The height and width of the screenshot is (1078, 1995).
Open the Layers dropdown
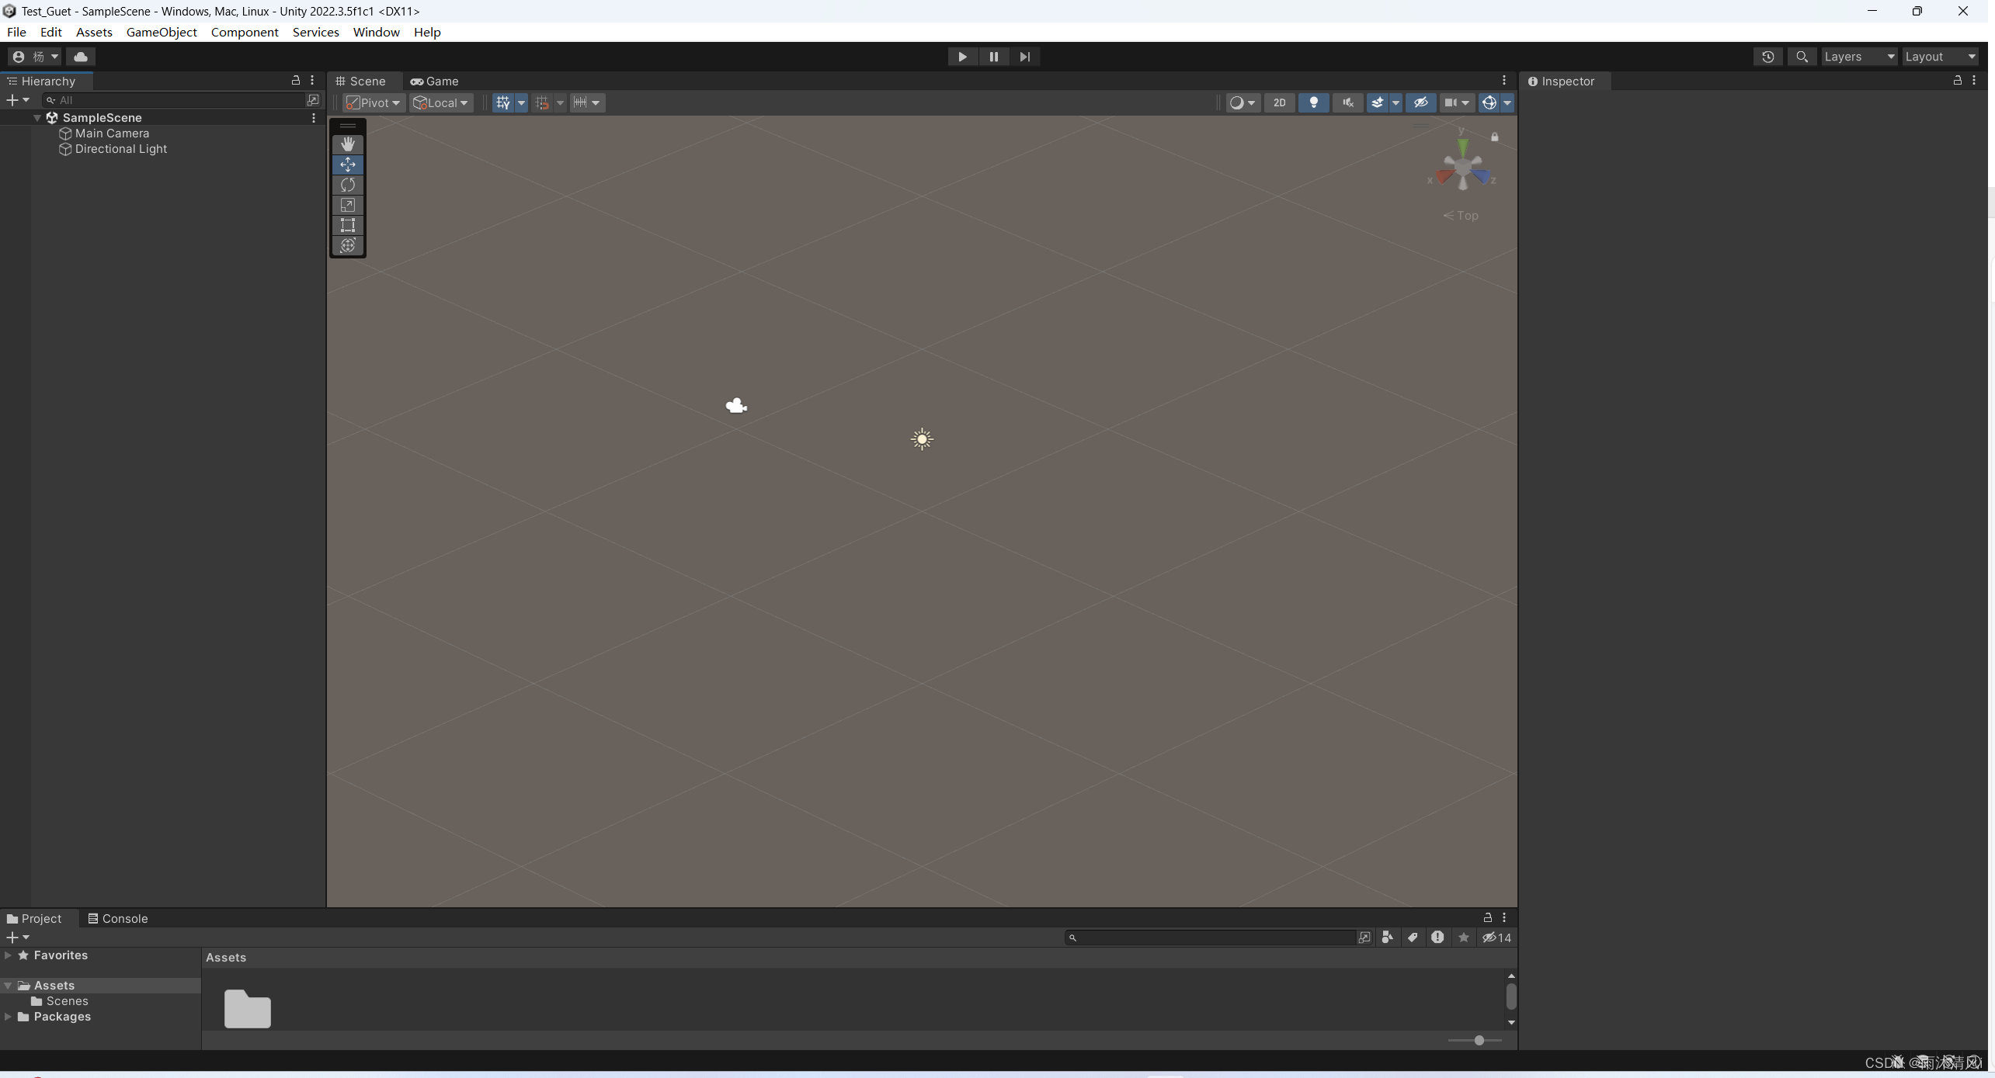click(1858, 57)
